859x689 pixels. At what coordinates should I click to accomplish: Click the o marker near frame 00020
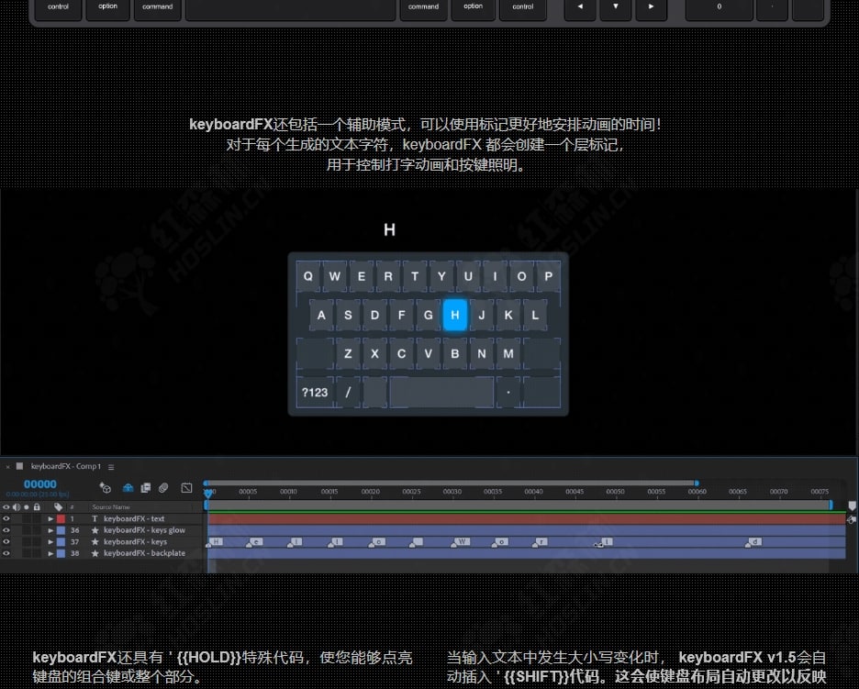(x=377, y=541)
